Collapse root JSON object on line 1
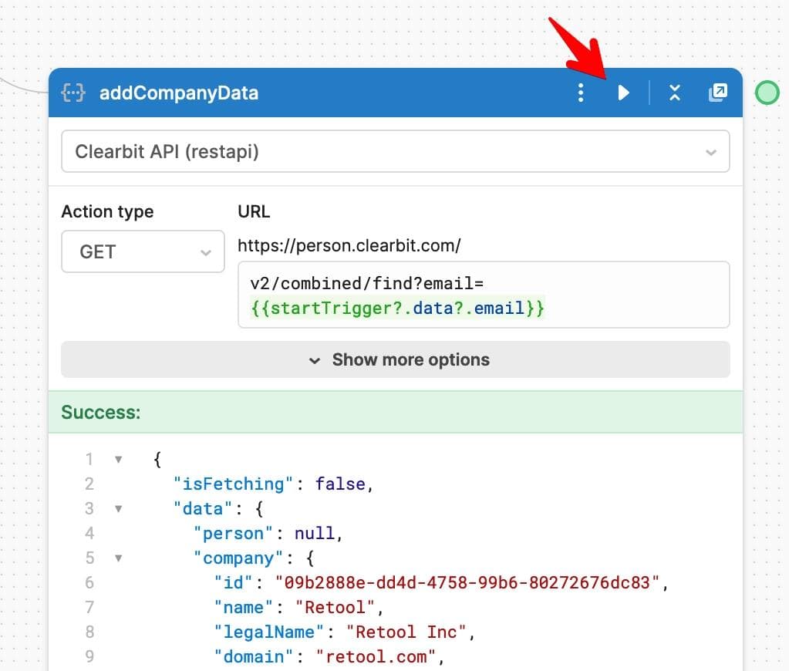Viewport: 789px width, 671px height. point(119,460)
